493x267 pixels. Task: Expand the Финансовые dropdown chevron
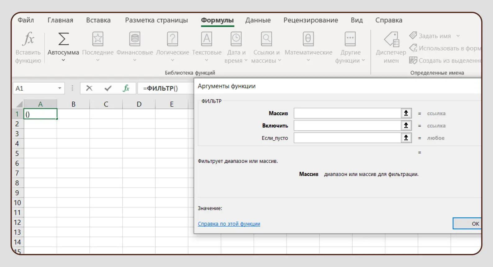tap(135, 60)
